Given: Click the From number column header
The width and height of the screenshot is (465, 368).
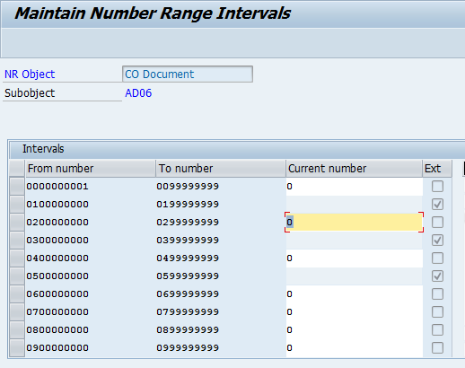Looking at the screenshot, I should click(x=90, y=169).
